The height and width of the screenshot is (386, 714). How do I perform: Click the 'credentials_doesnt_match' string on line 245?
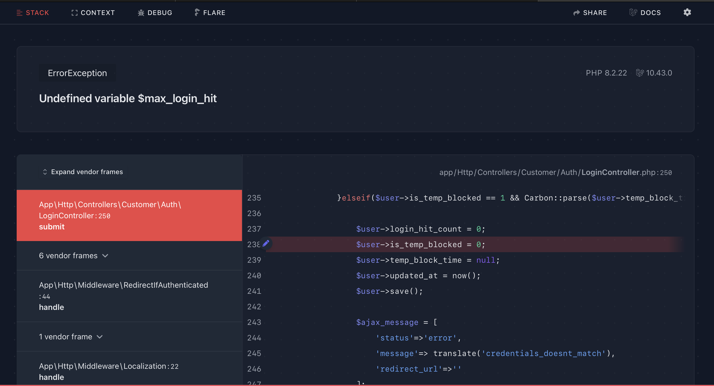tap(543, 353)
